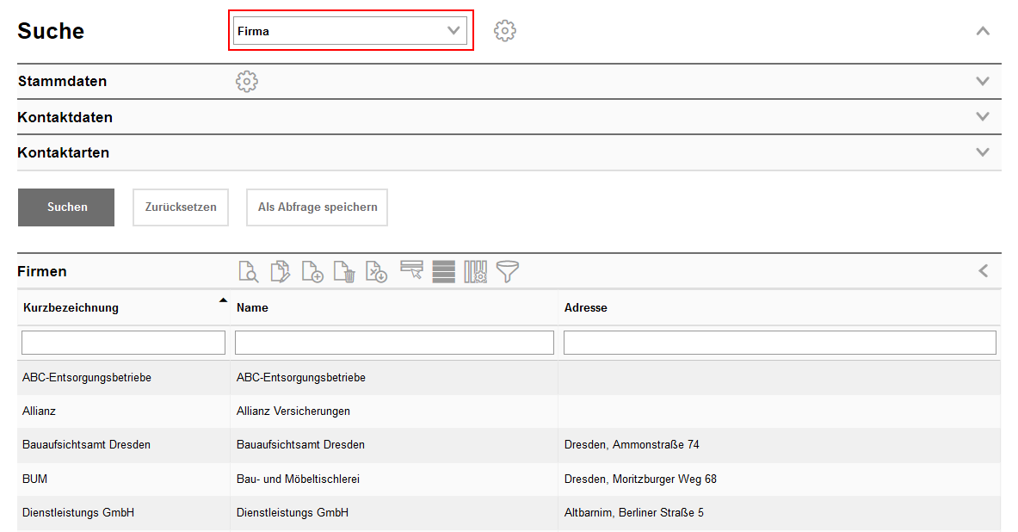Click the Zurücksetzen button
This screenshot has width=1018, height=532.
click(x=180, y=207)
